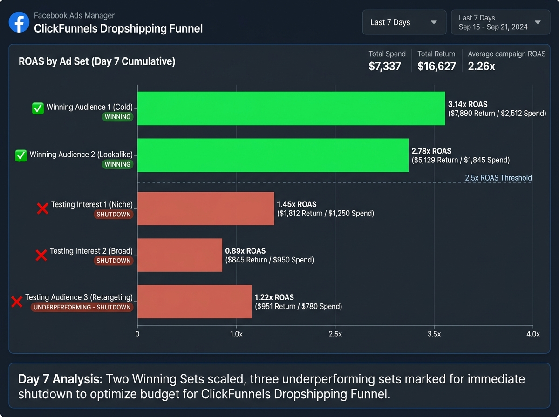
Task: Select the red 0.89x ROAS bar
Action: 180,255
